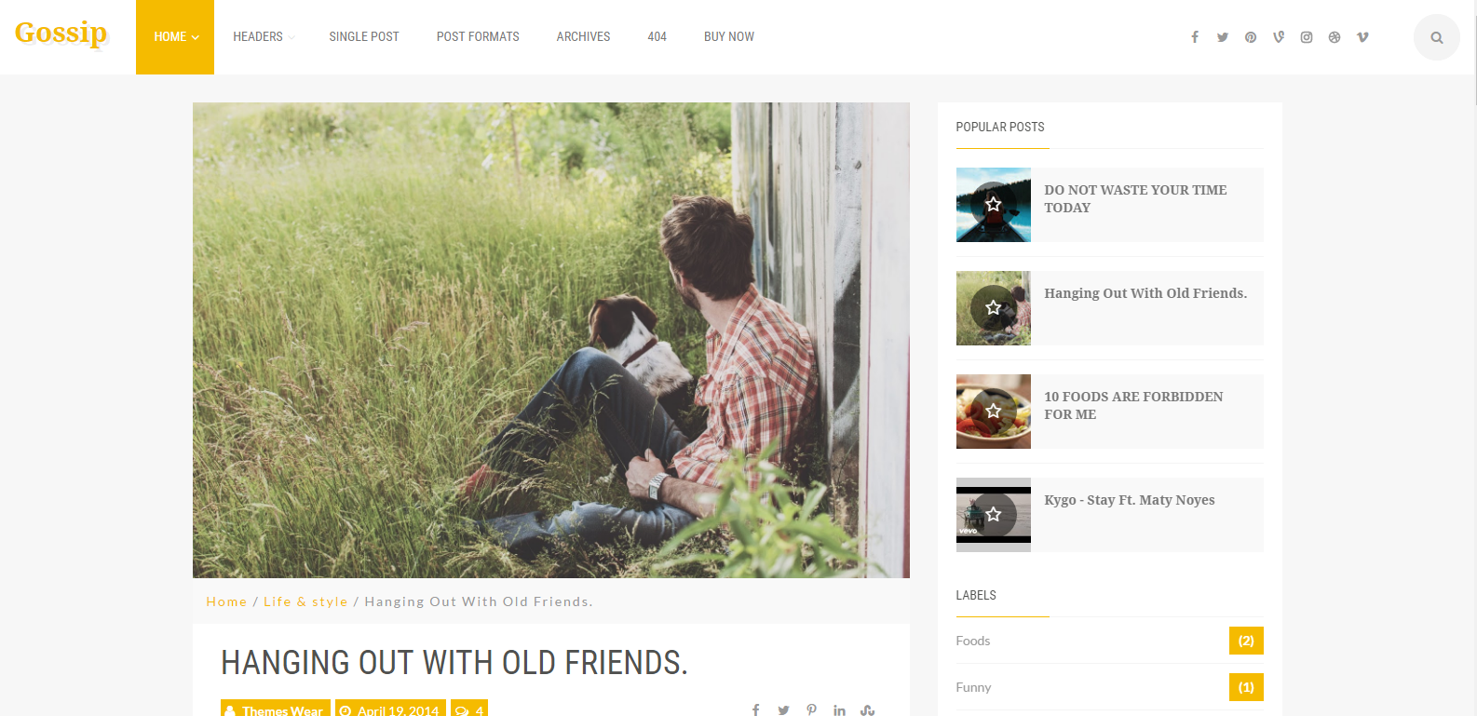Image resolution: width=1477 pixels, height=716 pixels.
Task: Open the search magnifier button
Action: point(1437,37)
